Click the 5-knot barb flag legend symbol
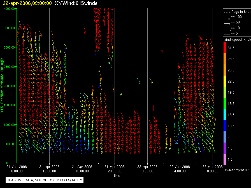 [x=227, y=35]
